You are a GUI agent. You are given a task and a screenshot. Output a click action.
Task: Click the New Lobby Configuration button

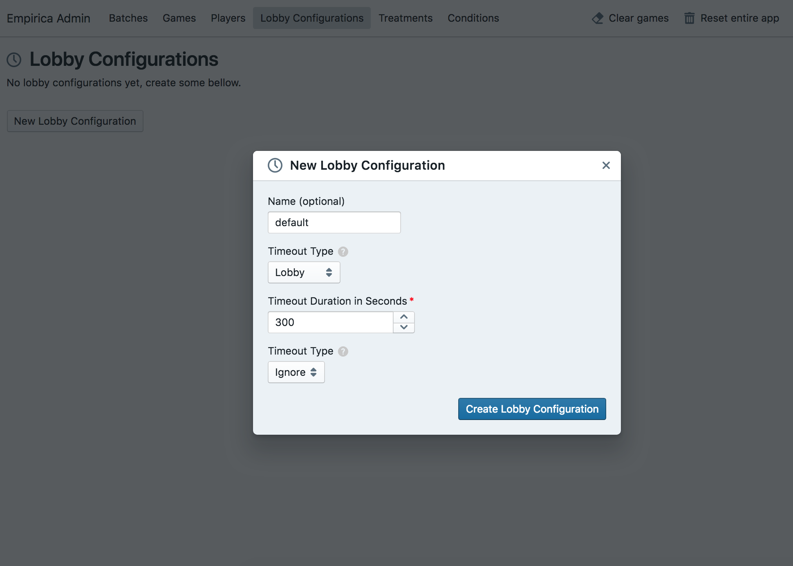(x=75, y=121)
